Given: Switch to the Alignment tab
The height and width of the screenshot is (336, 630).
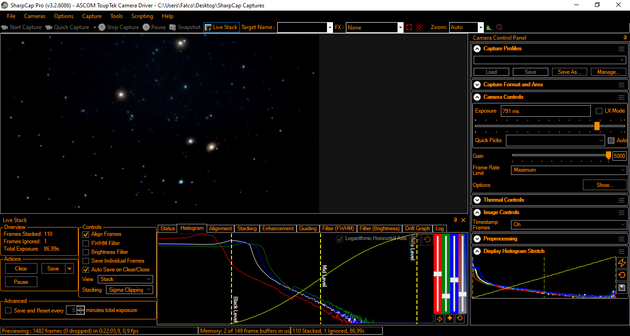Looking at the screenshot, I should click(x=220, y=228).
